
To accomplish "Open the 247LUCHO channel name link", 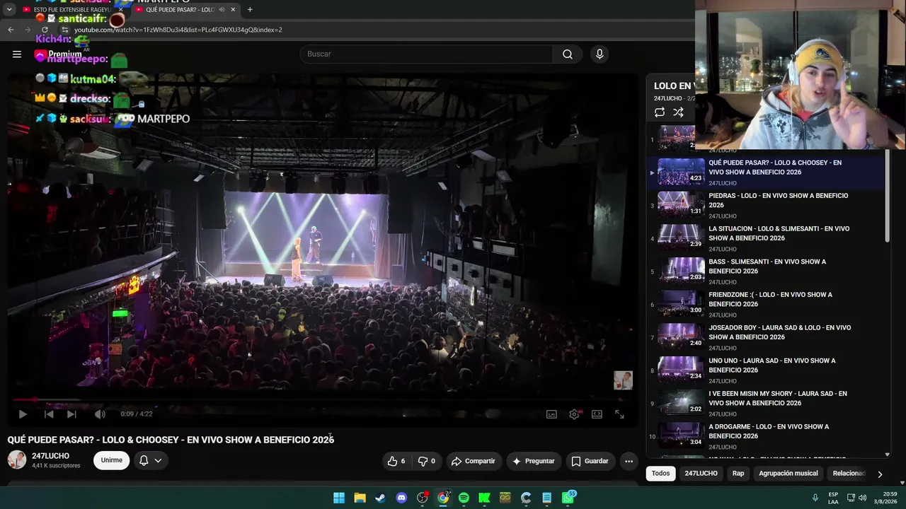I will coord(50,456).
